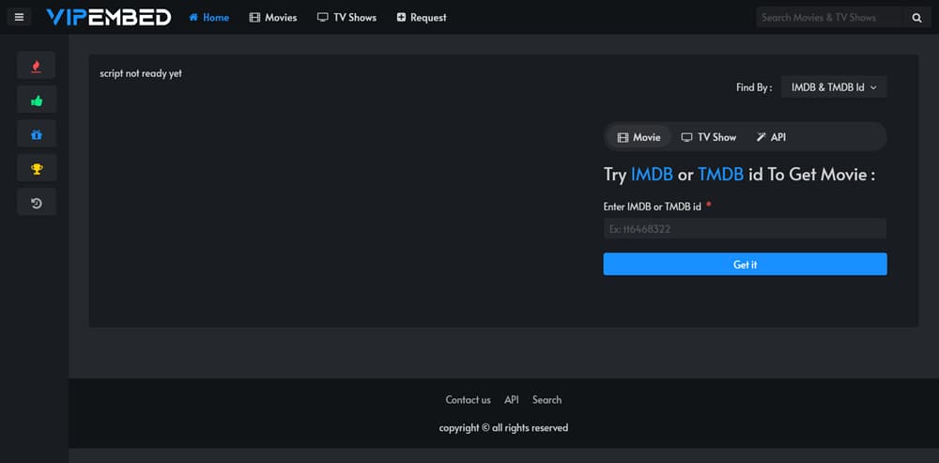Screen dimensions: 939x463
Task: Open the history clock sidebar icon
Action: coord(37,202)
